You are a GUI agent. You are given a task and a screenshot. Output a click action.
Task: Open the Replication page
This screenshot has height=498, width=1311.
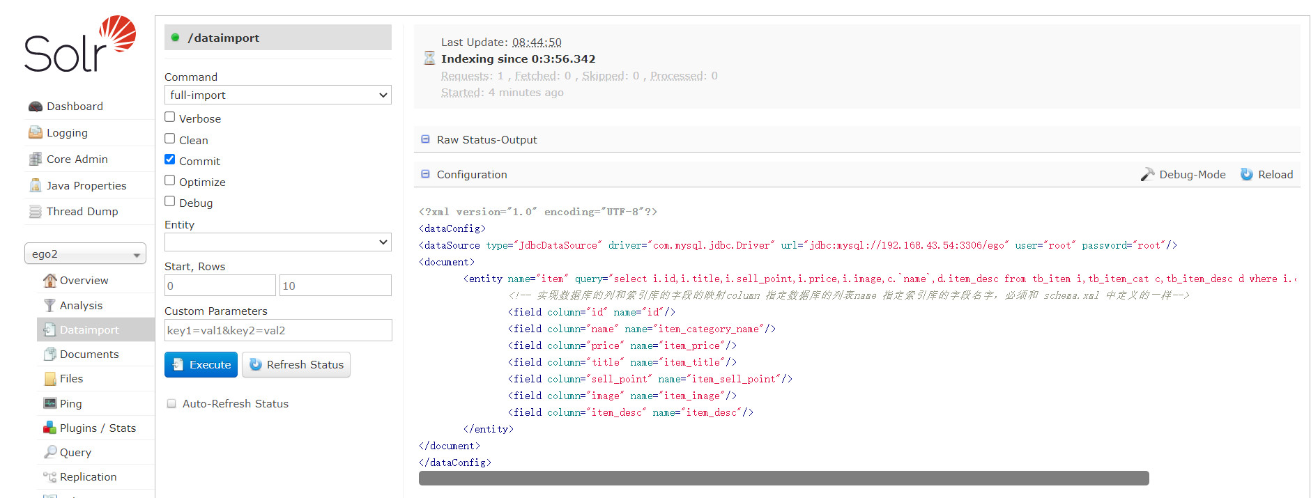click(x=88, y=476)
